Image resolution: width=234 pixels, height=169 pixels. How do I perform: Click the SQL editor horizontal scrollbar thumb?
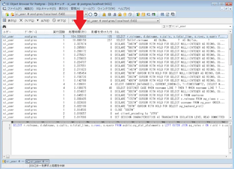click(x=8, y=156)
